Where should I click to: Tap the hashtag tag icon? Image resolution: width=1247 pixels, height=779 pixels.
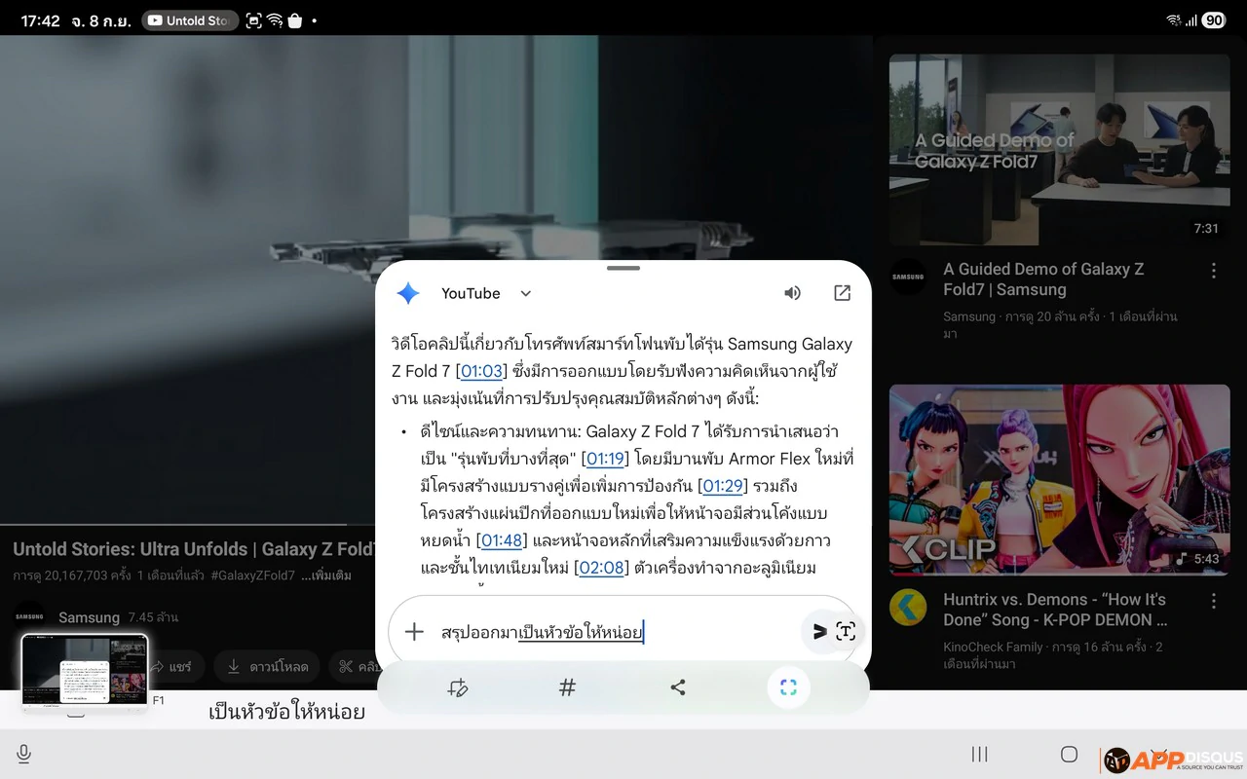567,687
